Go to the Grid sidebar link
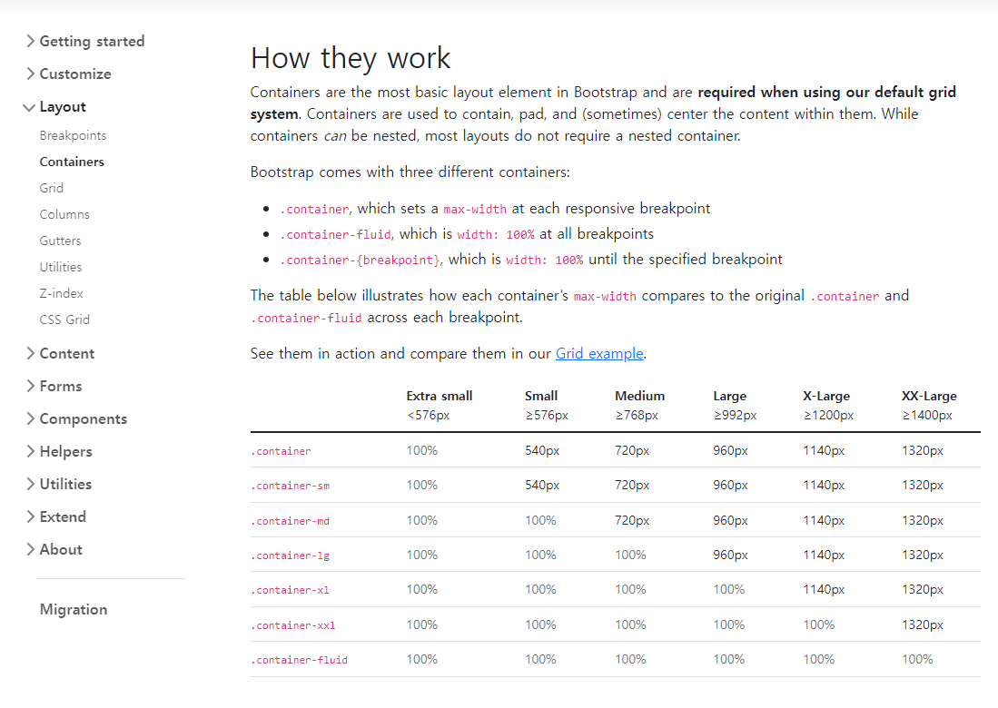The width and height of the screenshot is (998, 708). coord(51,188)
